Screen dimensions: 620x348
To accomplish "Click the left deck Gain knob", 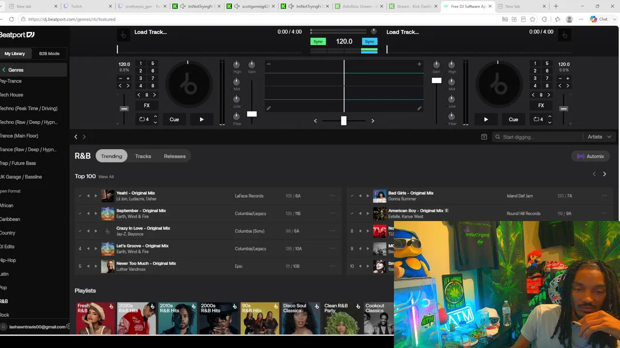I will 252,65.
